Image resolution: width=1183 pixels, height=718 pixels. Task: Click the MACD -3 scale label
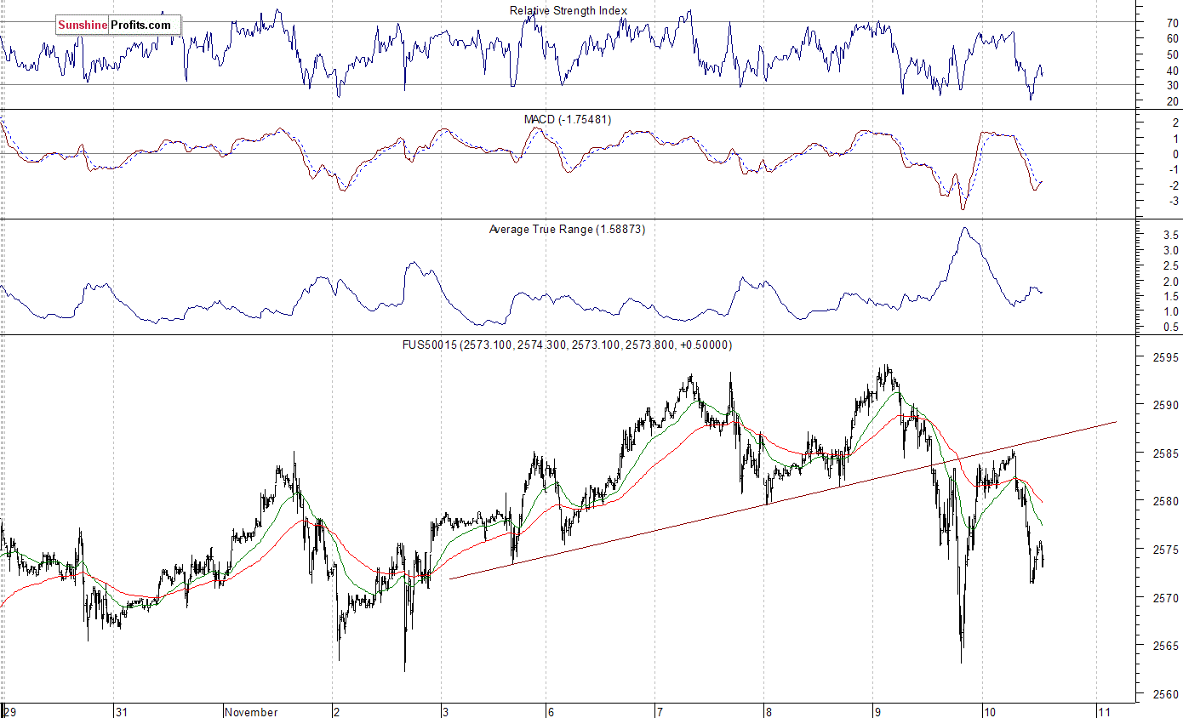(x=1174, y=201)
